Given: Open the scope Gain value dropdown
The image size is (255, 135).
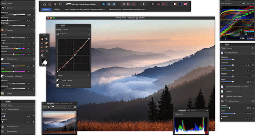Looking at the screenshot, I should point(250,3).
